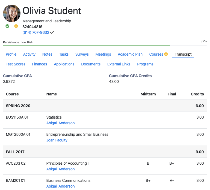Click the yellow minus status icon under photo

[16, 26]
